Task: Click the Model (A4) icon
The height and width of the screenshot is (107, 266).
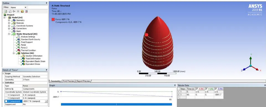Action: 9,18
